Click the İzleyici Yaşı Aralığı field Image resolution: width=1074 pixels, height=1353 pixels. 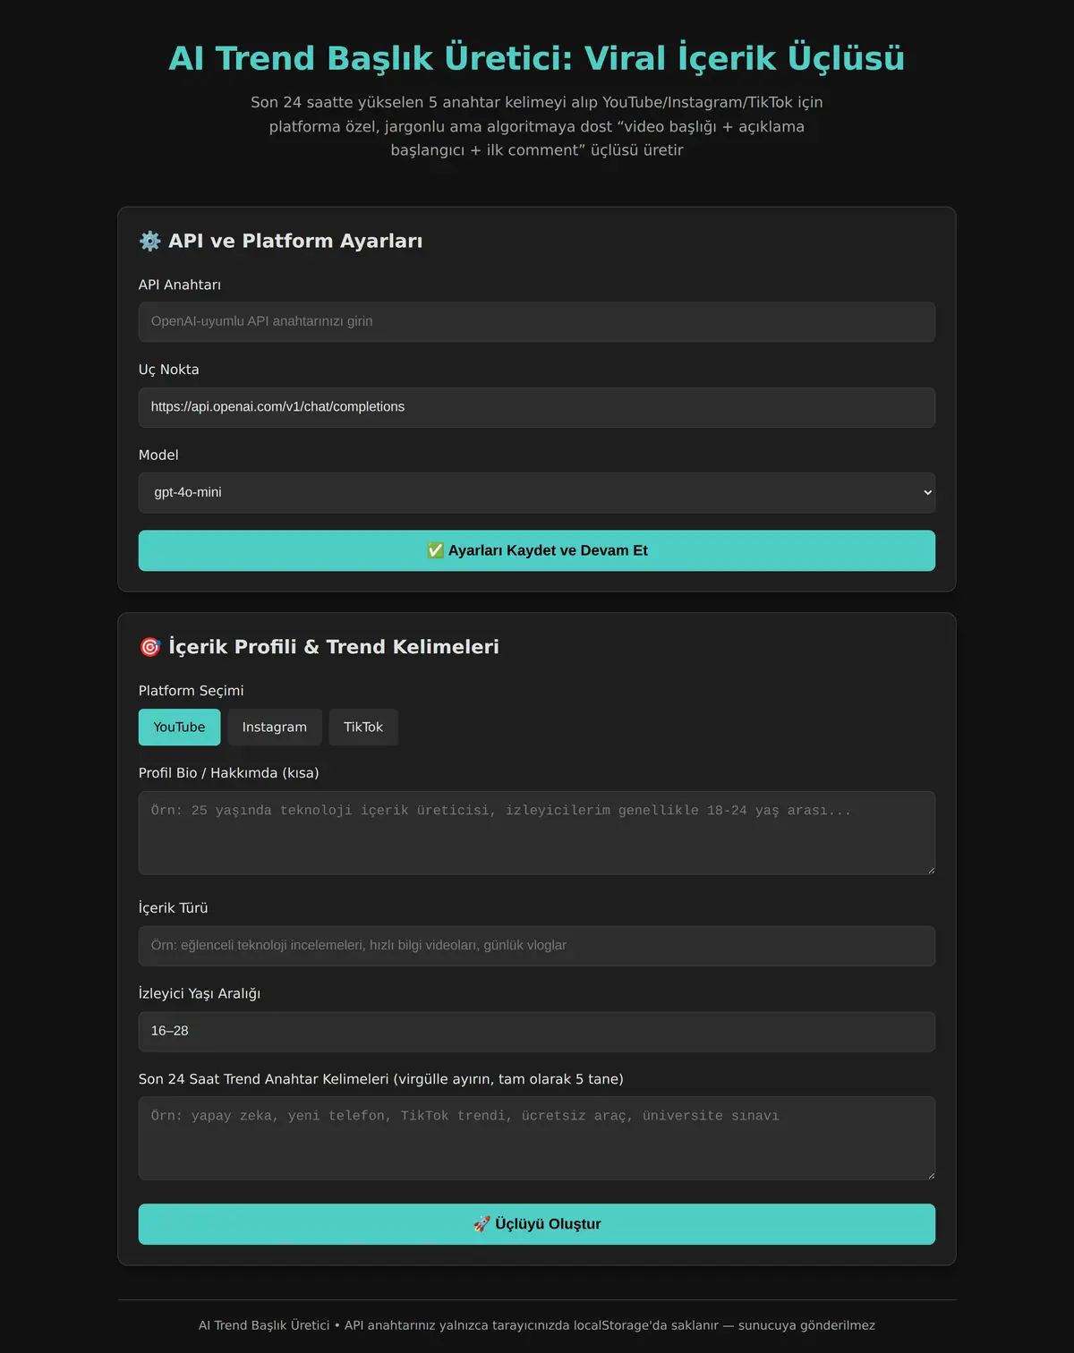537,1032
